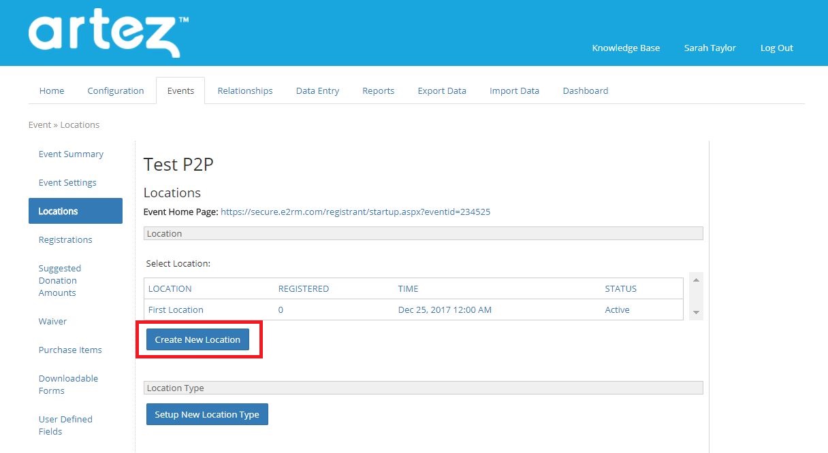Open the Export Data tab
The height and width of the screenshot is (453, 828).
tap(442, 90)
